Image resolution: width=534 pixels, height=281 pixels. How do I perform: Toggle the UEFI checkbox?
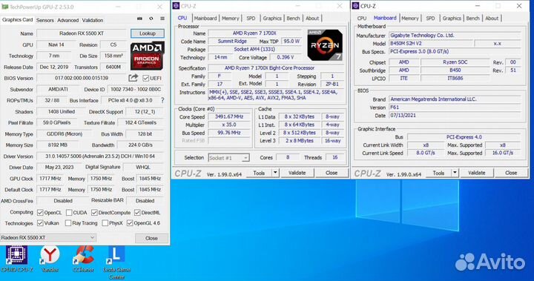coord(146,79)
